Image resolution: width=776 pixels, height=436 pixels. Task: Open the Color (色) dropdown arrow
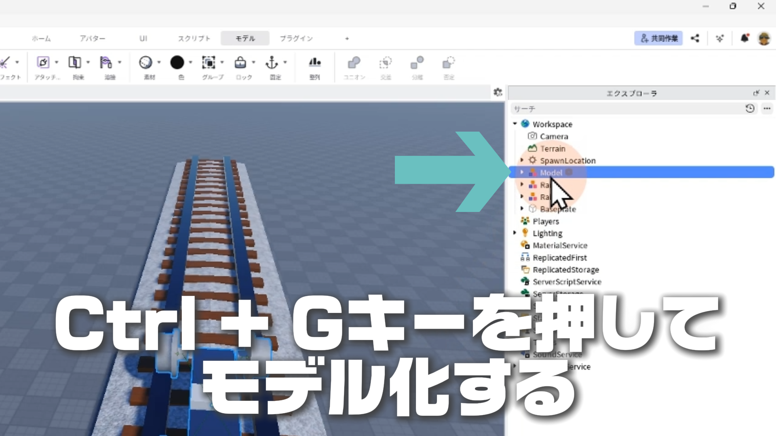[x=191, y=63]
